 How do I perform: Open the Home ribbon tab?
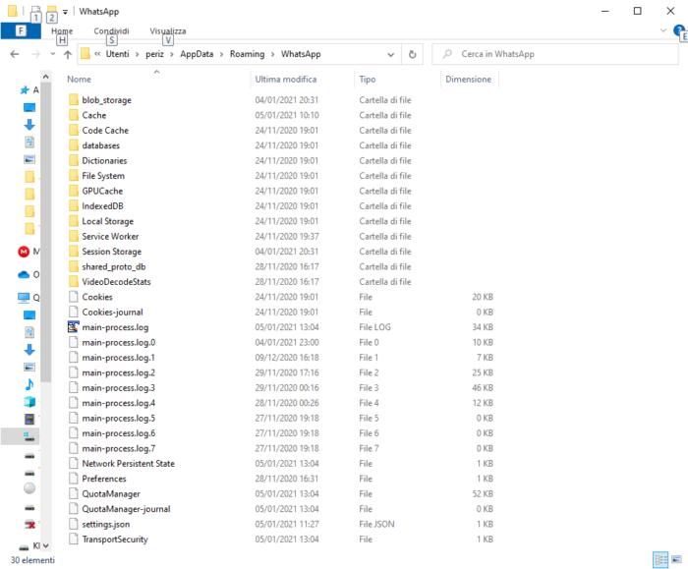[62, 31]
